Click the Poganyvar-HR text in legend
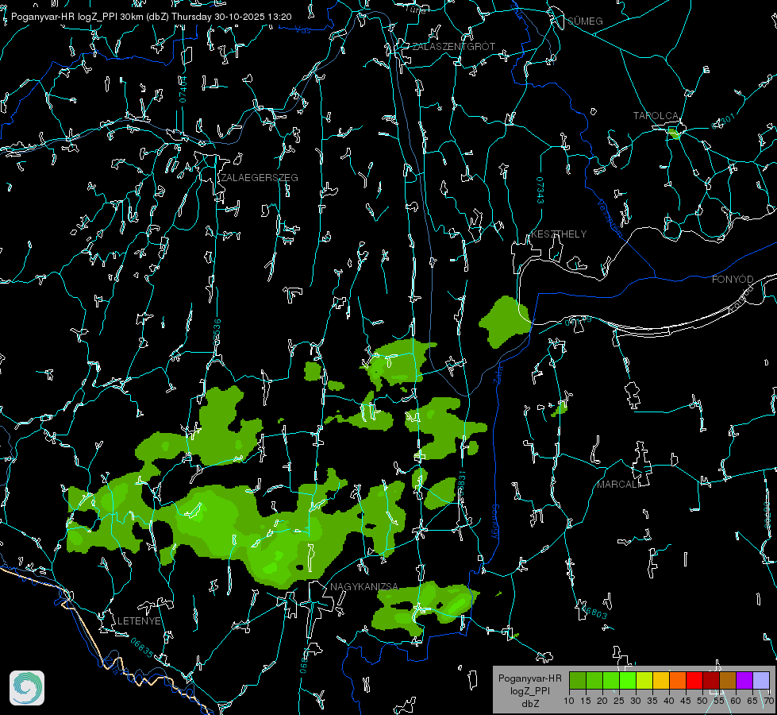The image size is (777, 715). tap(529, 678)
